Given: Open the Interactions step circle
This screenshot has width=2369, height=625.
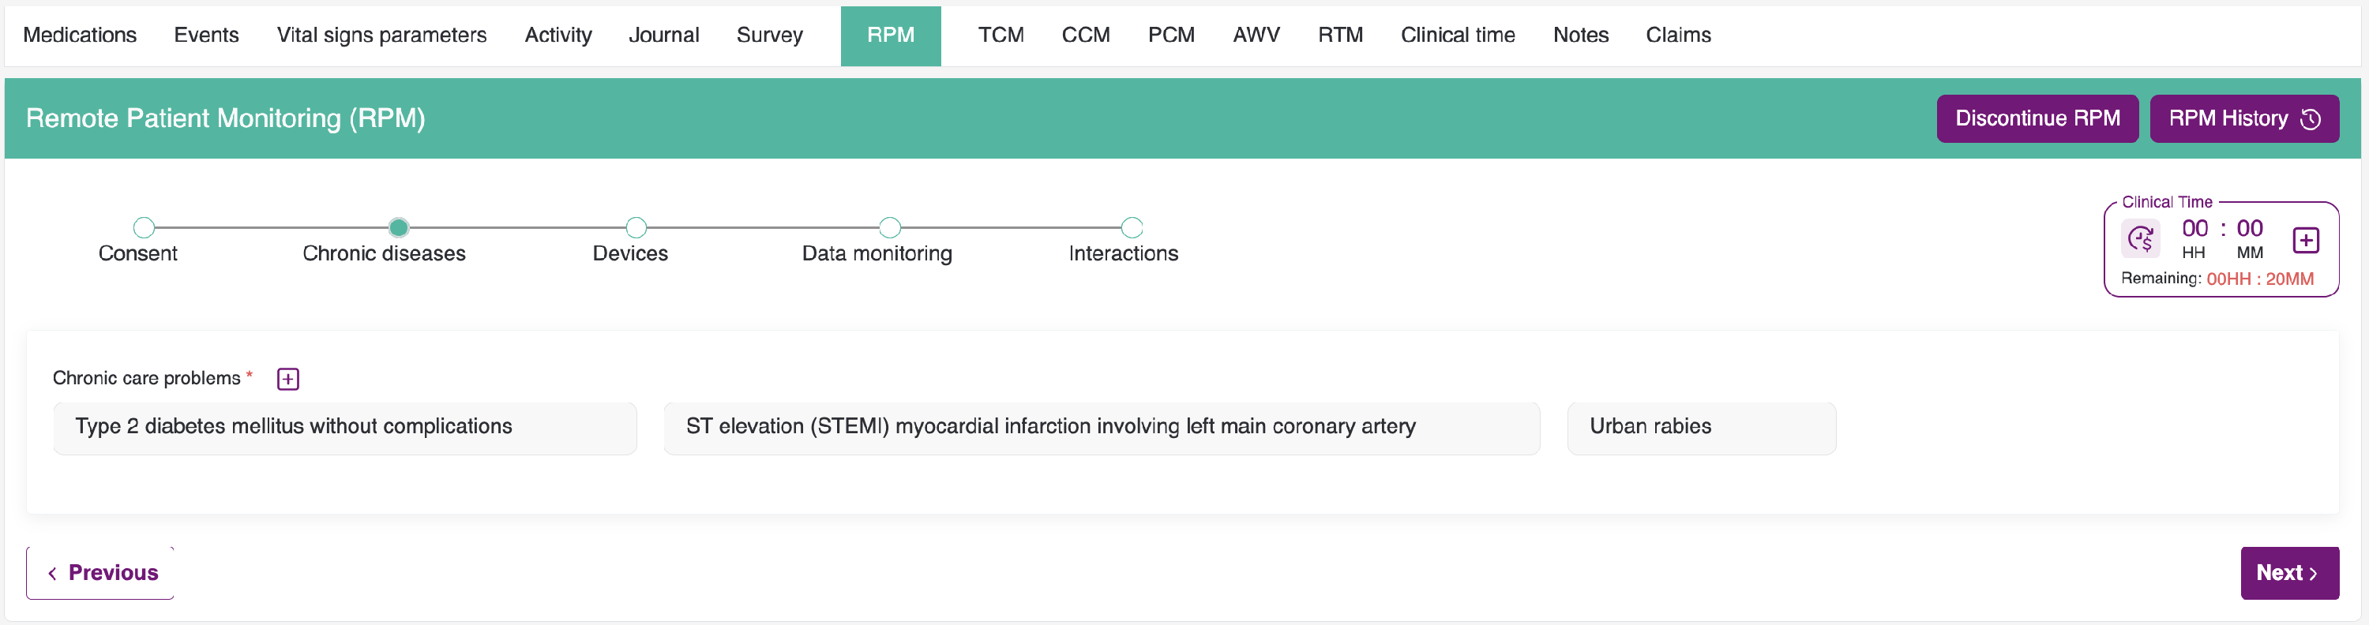Looking at the screenshot, I should click(1132, 227).
